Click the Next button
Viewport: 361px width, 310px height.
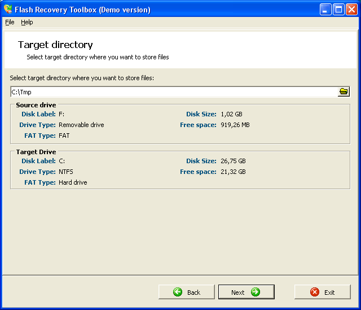[246, 292]
